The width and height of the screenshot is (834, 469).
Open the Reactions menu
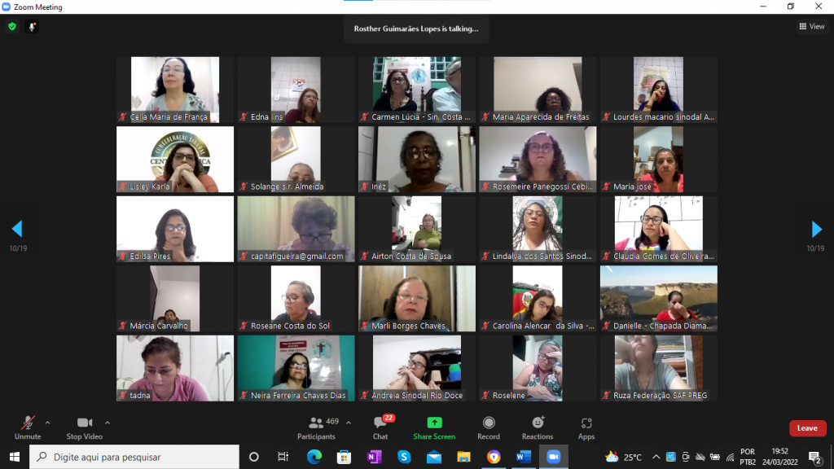click(x=538, y=427)
